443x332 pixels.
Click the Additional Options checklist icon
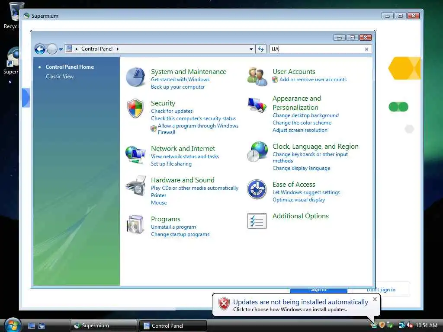(257, 221)
